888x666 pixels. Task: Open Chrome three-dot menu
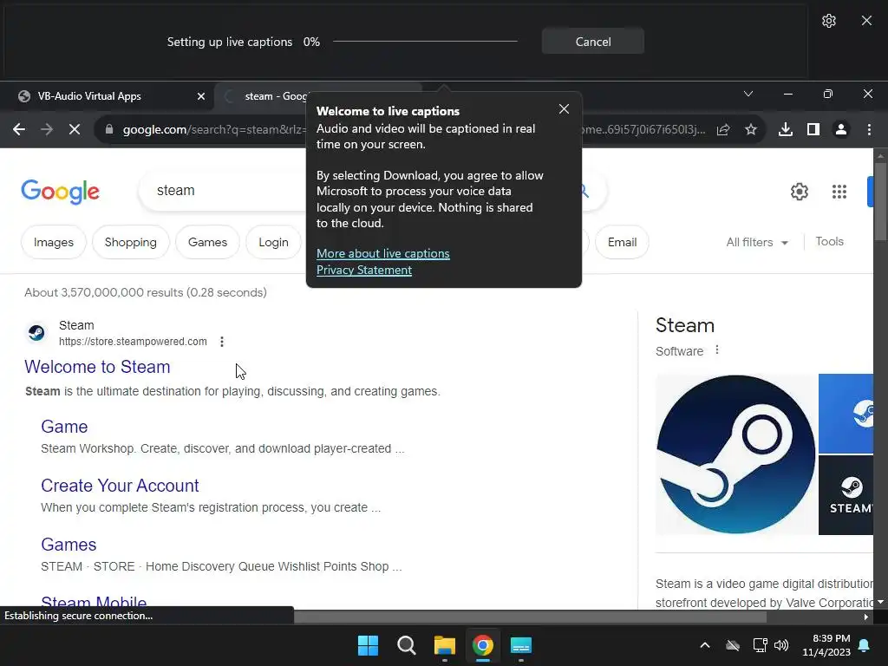(x=869, y=130)
